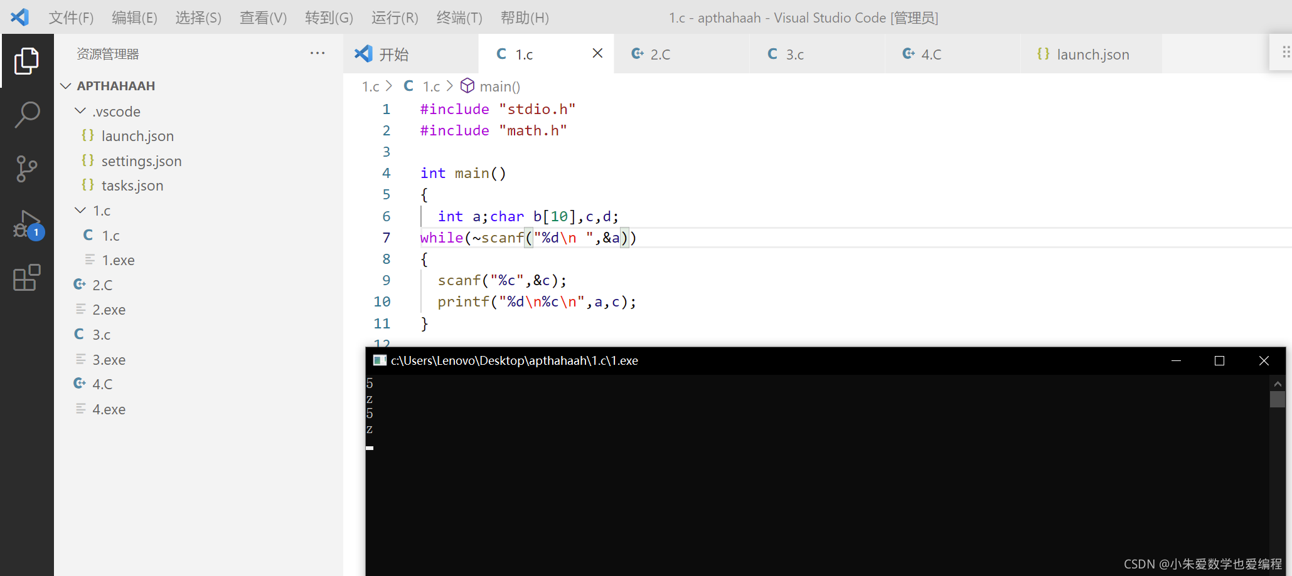
Task: Switch to the 4.C editor tab
Action: (x=953, y=54)
